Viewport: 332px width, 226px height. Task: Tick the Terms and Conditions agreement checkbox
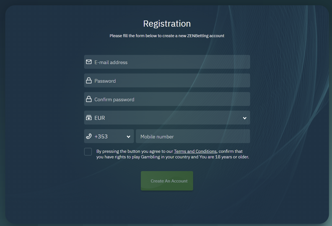[88, 152]
